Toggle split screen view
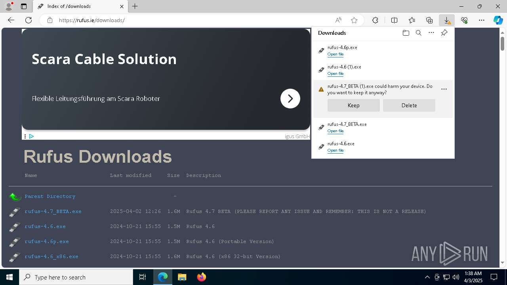507x285 pixels. pos(395,20)
